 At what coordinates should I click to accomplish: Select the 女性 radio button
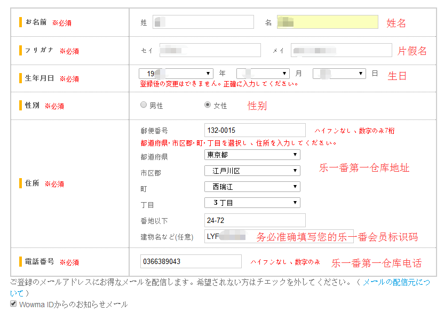[x=208, y=105]
